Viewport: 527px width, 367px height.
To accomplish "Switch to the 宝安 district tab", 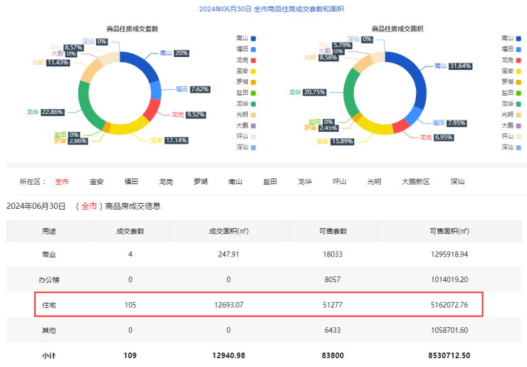I will pos(97,182).
